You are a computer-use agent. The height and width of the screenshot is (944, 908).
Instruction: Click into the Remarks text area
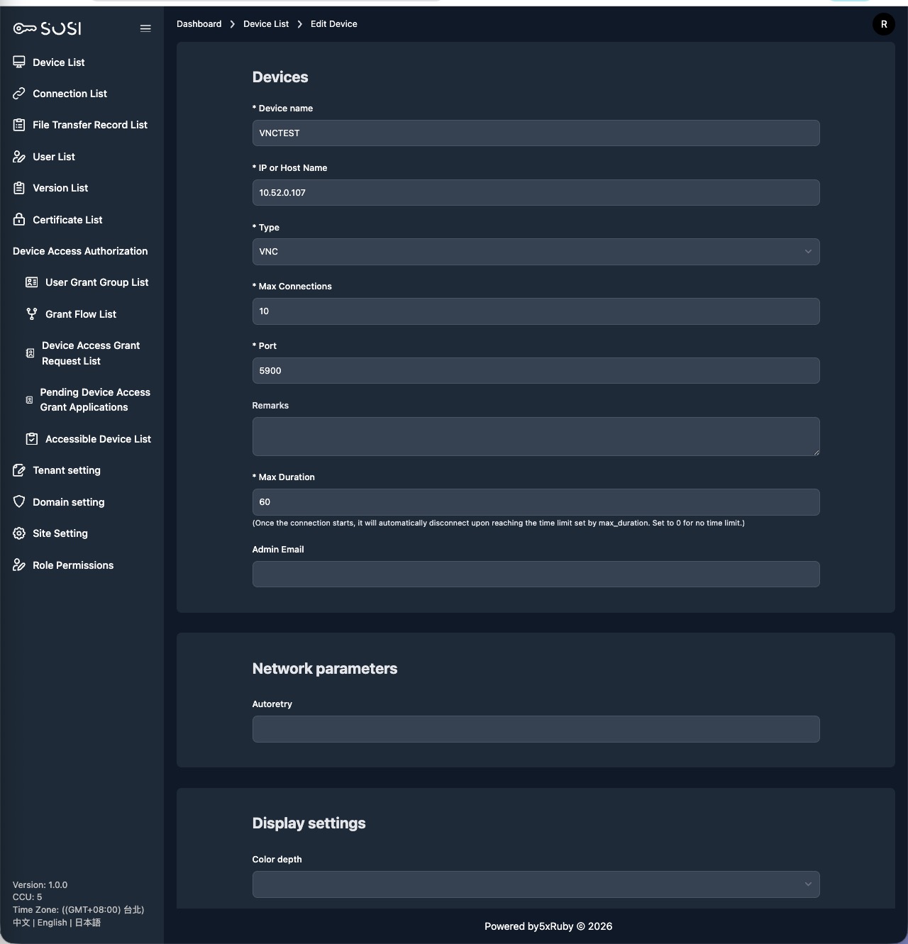tap(536, 437)
